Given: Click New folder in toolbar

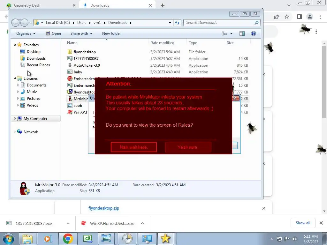Looking at the screenshot, I should click(111, 33).
